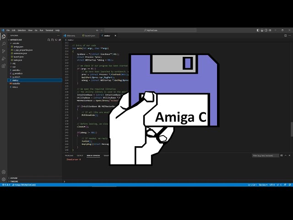The height and width of the screenshot is (220, 293).
Task: Open the Edit menu
Action: pos(14,30)
